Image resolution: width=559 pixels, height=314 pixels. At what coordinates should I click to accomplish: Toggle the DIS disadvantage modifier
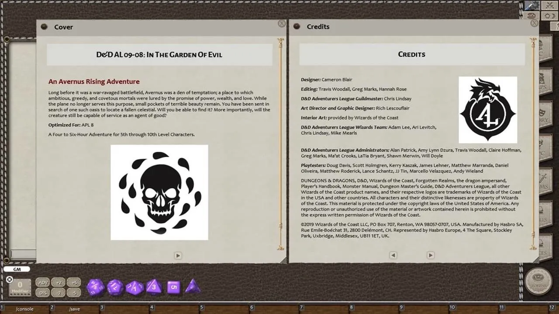[42, 293]
